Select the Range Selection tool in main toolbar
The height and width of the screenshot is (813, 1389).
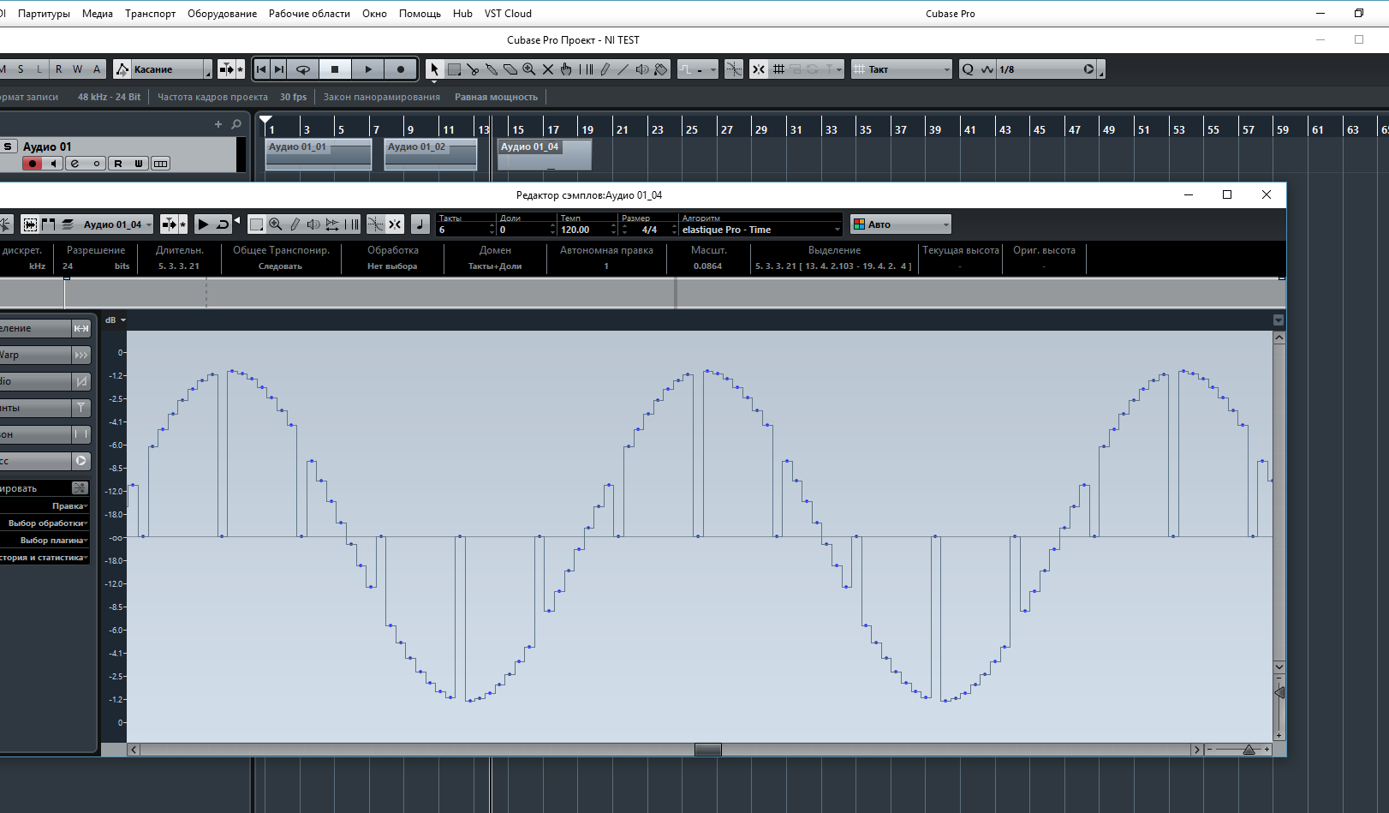(454, 69)
